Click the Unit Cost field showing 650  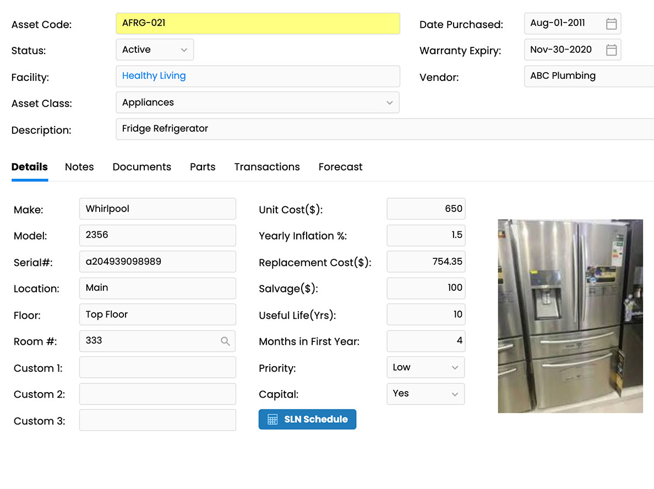pyautogui.click(x=426, y=209)
